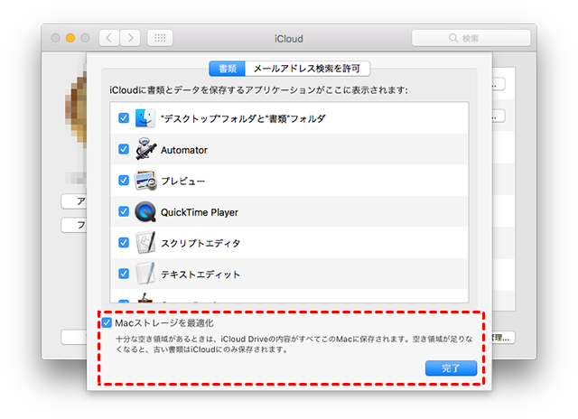Focus the 検索 search field

click(x=471, y=38)
